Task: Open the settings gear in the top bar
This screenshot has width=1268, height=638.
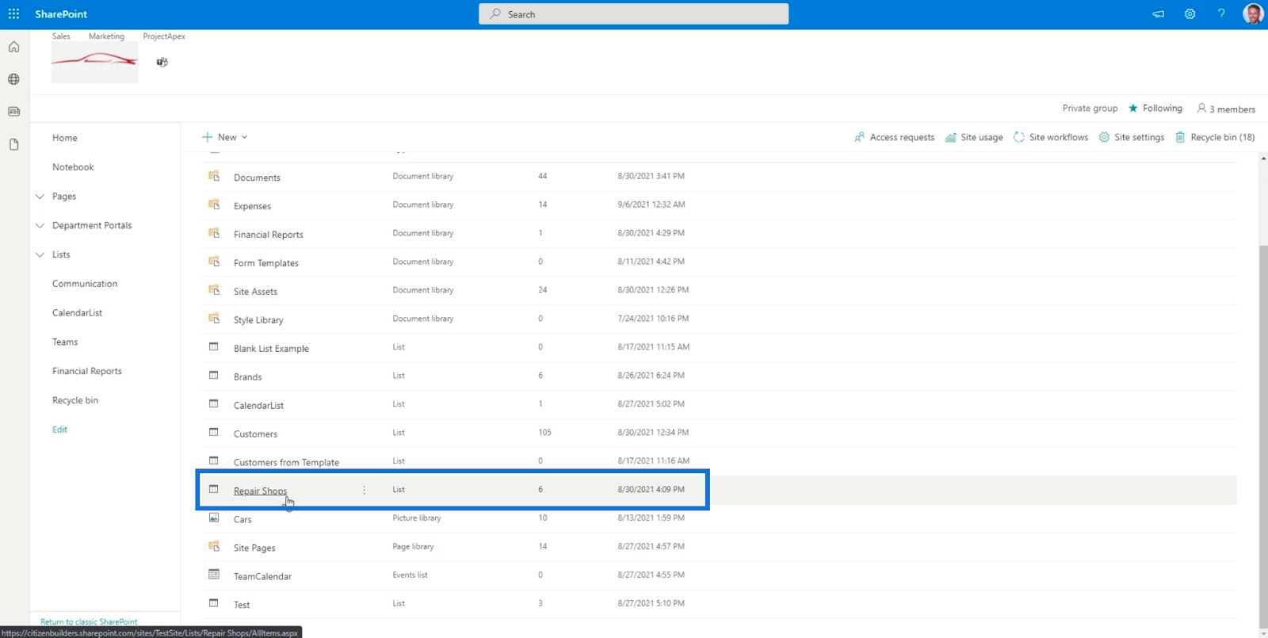Action: point(1190,14)
